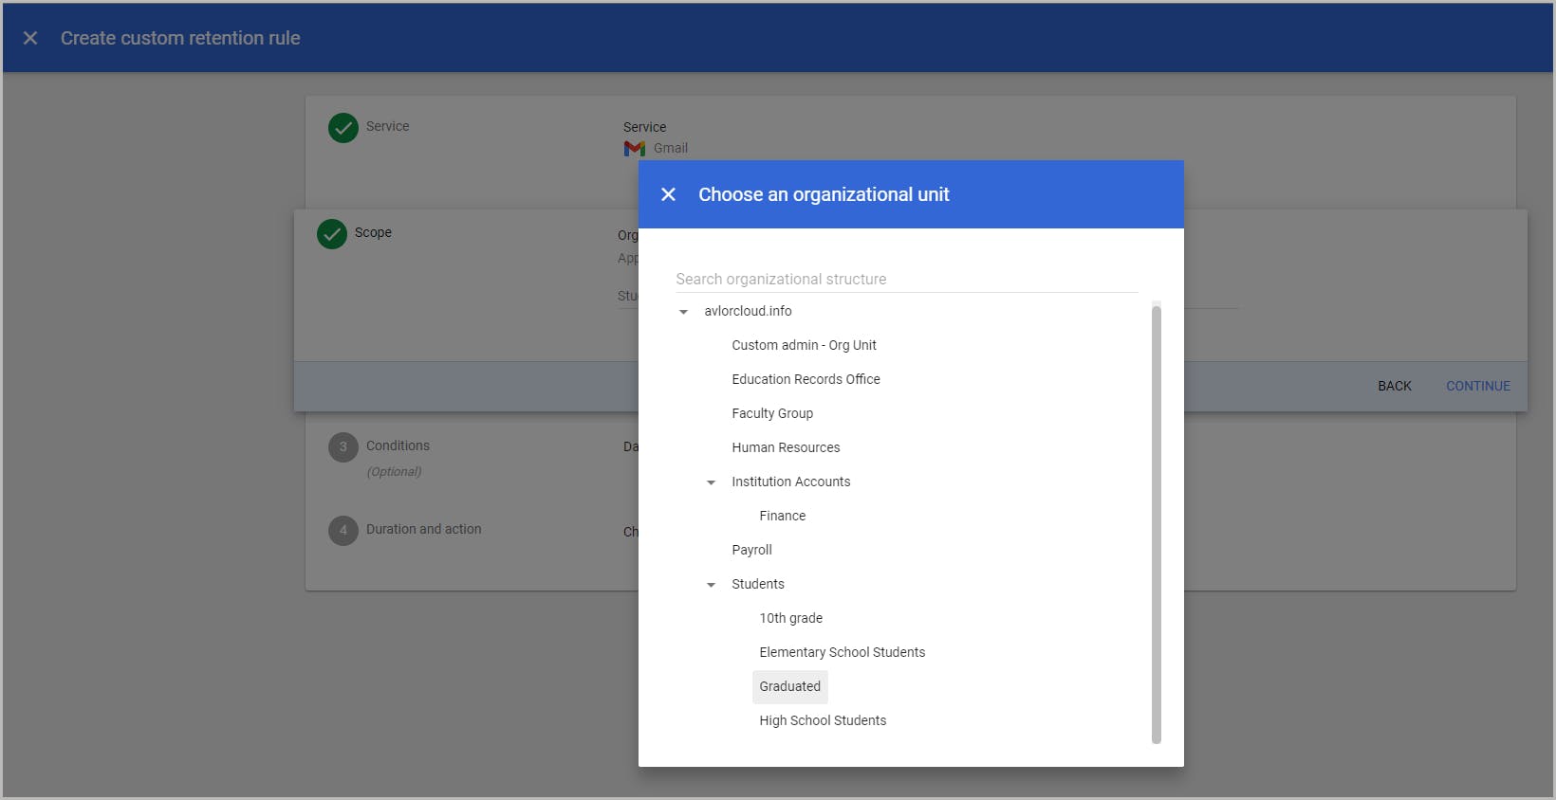The image size is (1556, 800).
Task: Select the Students org unit
Action: point(757,584)
